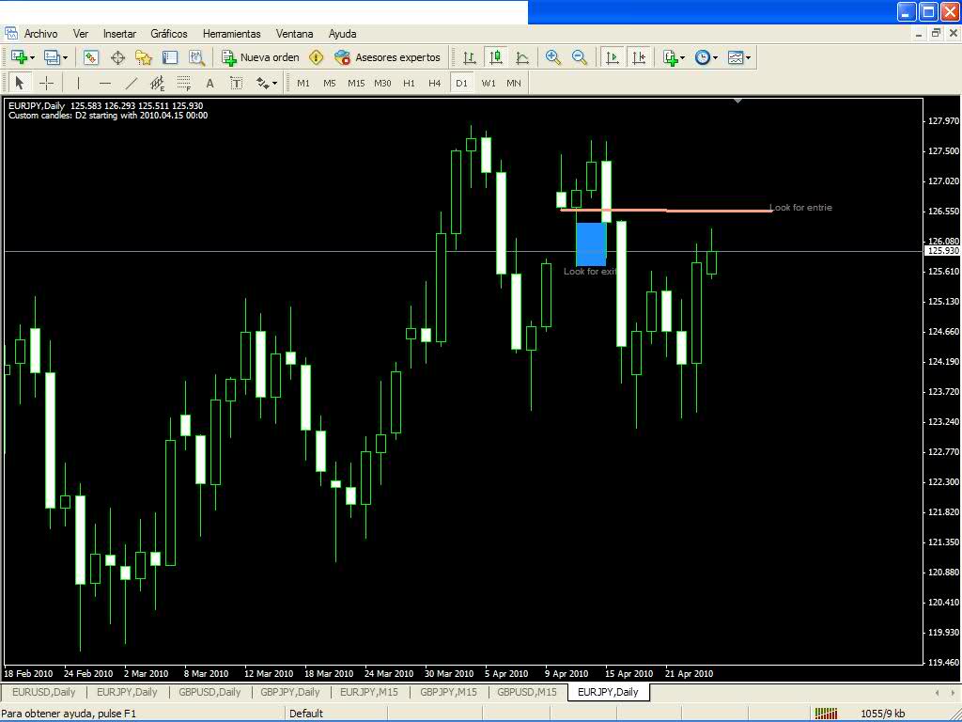The image size is (962, 722).
Task: Switch to M30 timeframe
Action: [382, 83]
